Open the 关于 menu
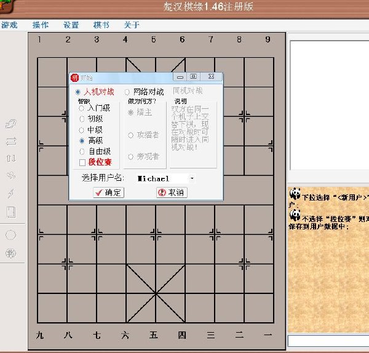 click(x=132, y=25)
